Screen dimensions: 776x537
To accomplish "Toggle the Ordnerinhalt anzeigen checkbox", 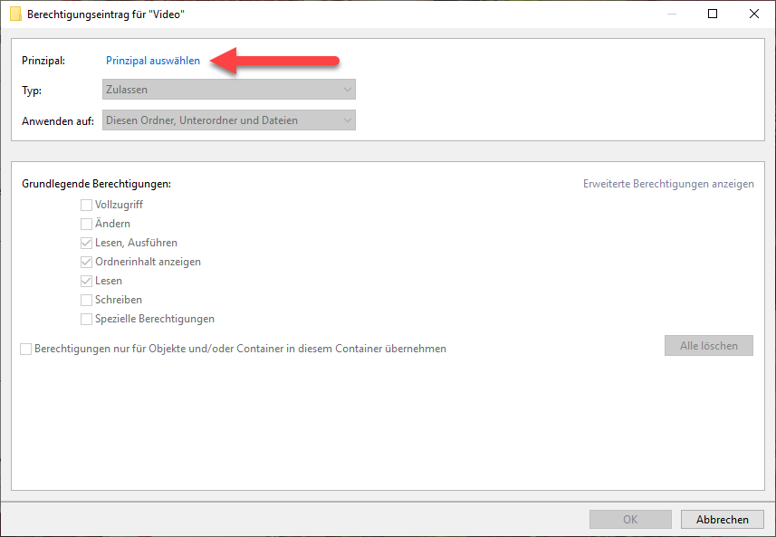I will [86, 262].
